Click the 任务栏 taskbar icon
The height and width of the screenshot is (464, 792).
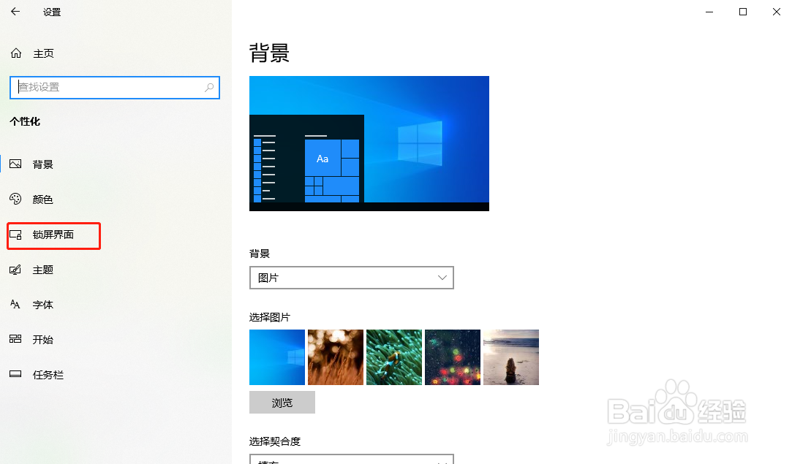15,374
